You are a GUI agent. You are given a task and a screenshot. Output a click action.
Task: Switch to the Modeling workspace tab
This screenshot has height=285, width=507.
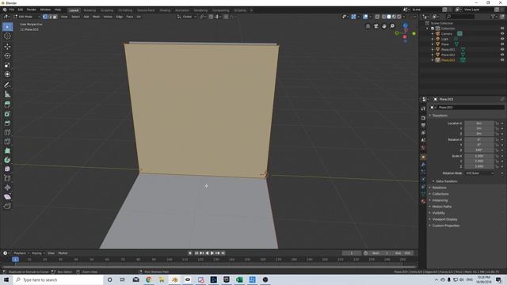(90, 10)
